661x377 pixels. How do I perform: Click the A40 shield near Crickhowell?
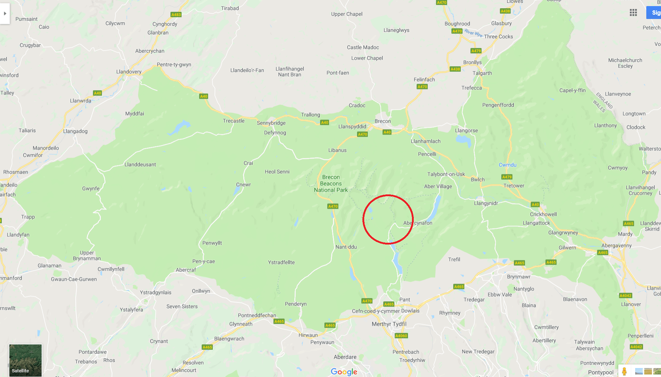[x=535, y=204]
